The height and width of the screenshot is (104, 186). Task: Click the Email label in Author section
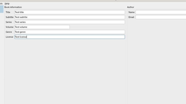click(x=131, y=17)
